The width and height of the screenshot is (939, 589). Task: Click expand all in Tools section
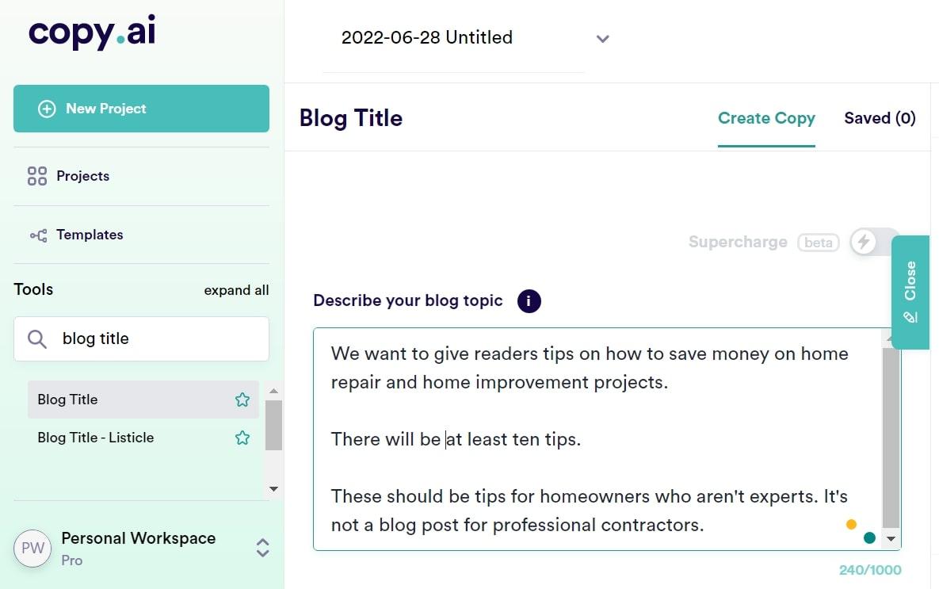point(236,290)
